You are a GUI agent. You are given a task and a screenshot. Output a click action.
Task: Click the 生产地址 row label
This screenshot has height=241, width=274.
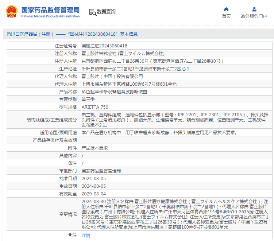68,69
